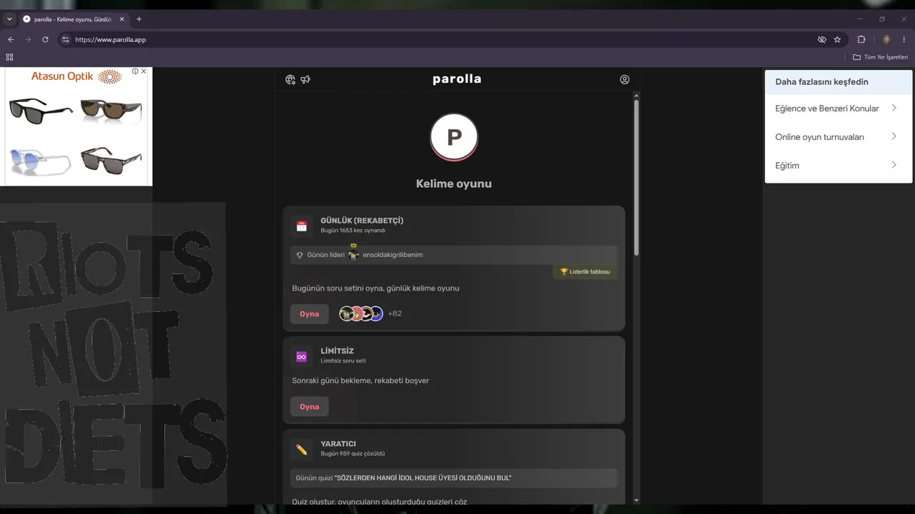Screen dimensions: 915x514
Task: Click the text Limitsiz soru seti
Action: [343, 361]
